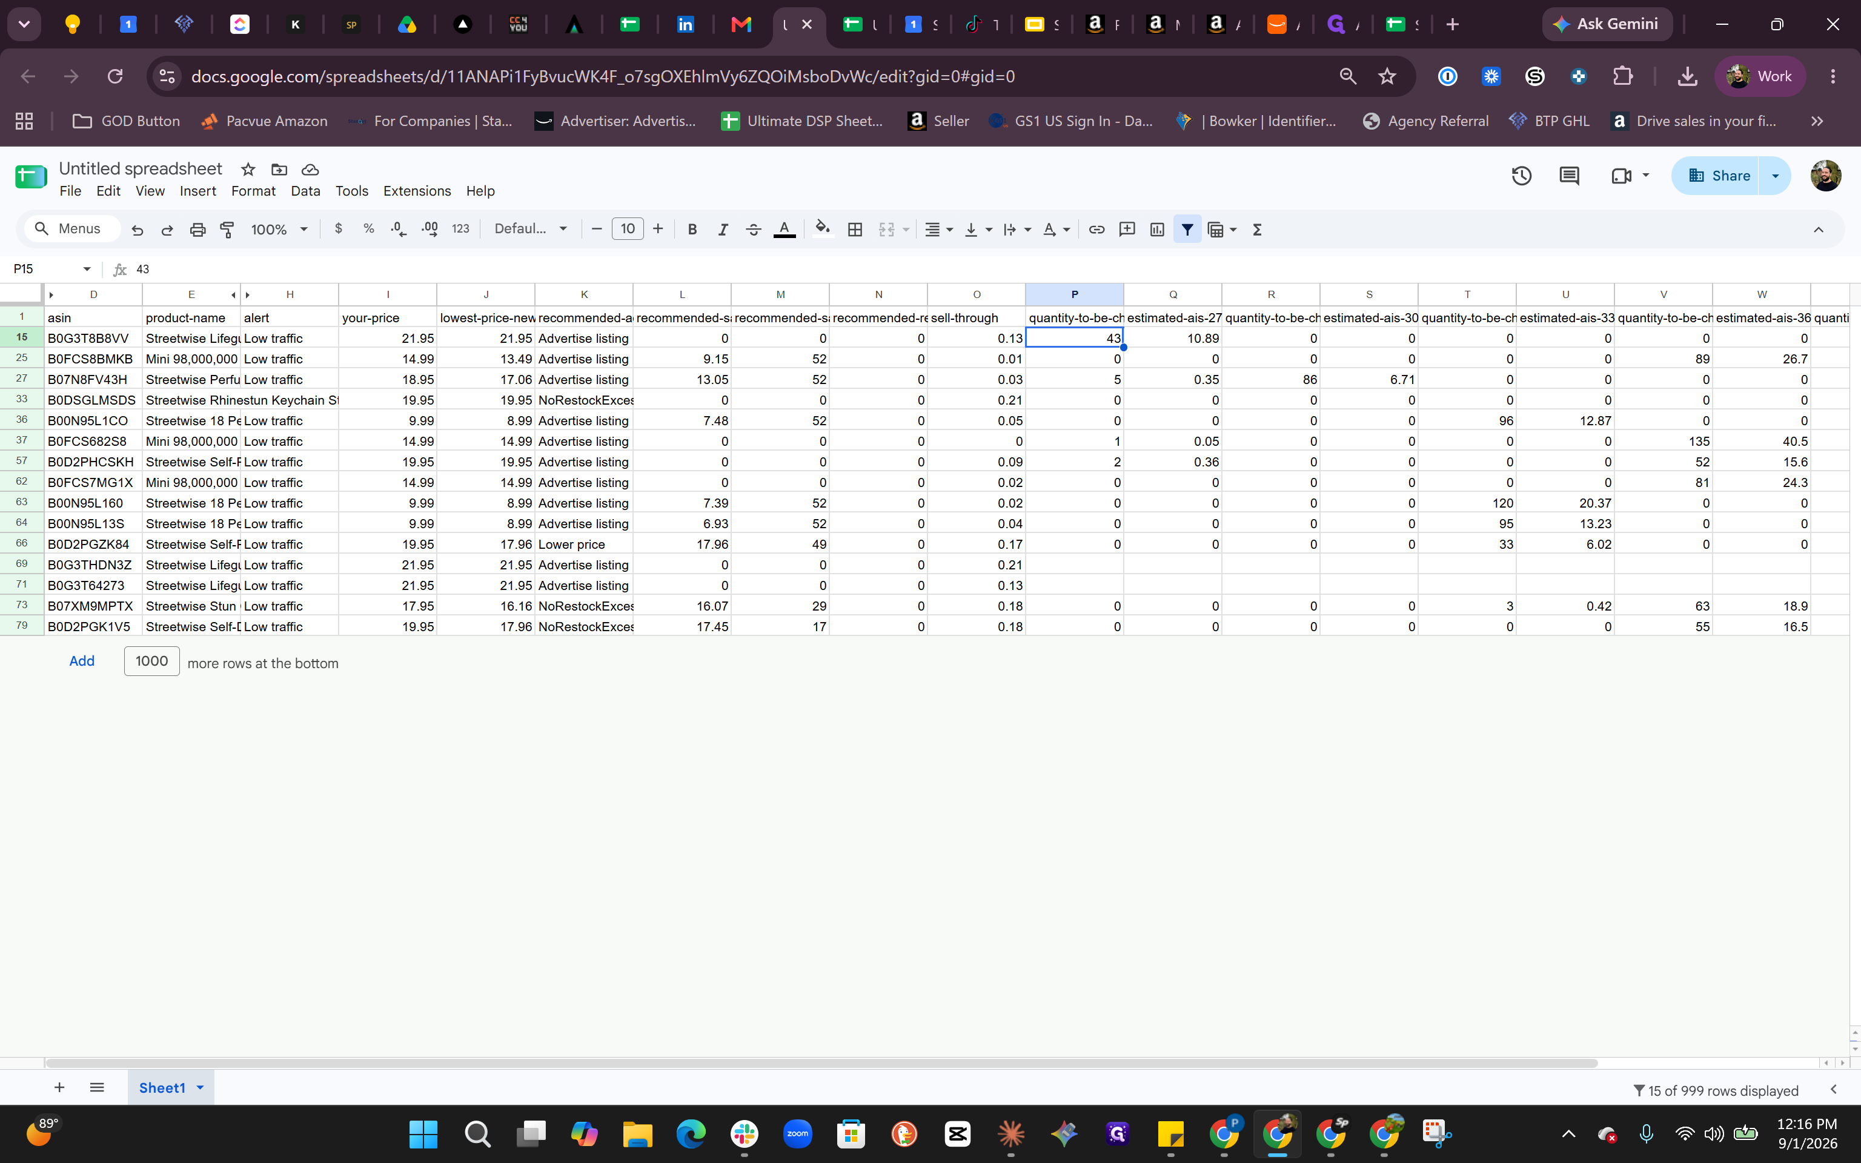Toggle bold formatting

click(692, 229)
